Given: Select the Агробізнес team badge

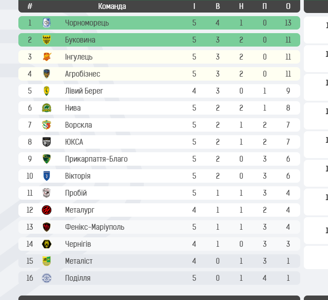Looking at the screenshot, I should (47, 74).
